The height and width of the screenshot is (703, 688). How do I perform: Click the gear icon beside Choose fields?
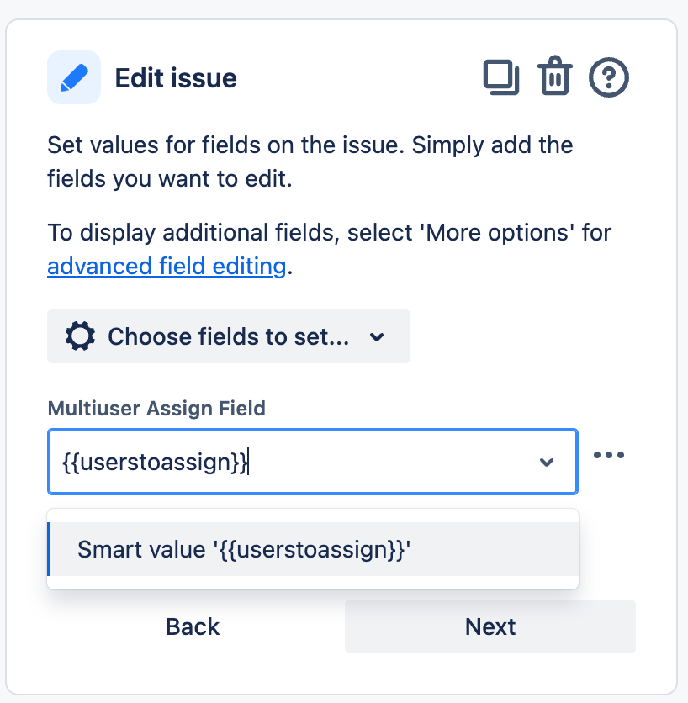point(80,336)
